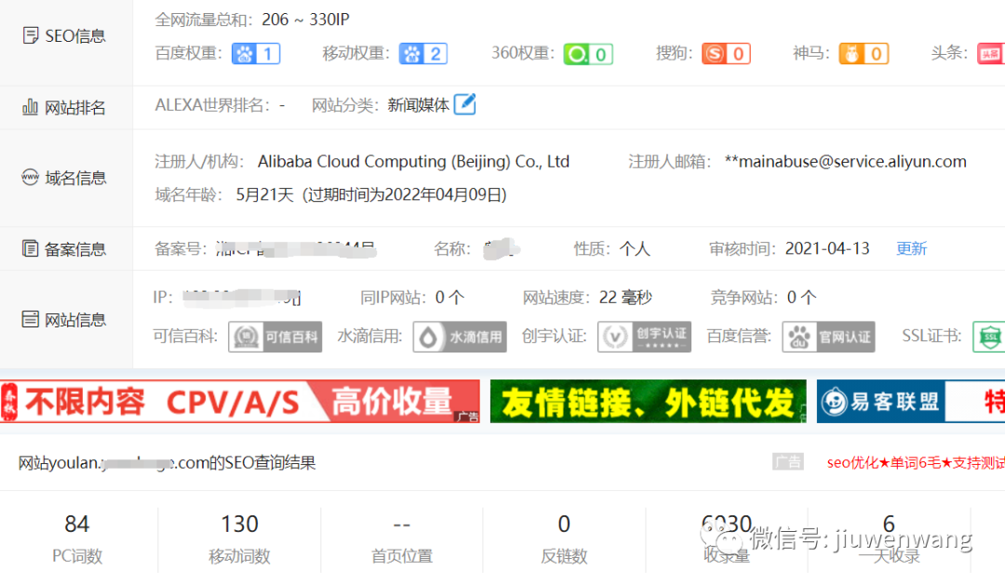The height and width of the screenshot is (585, 1005).
Task: Click the 首页位置 -- value
Action: [402, 525]
